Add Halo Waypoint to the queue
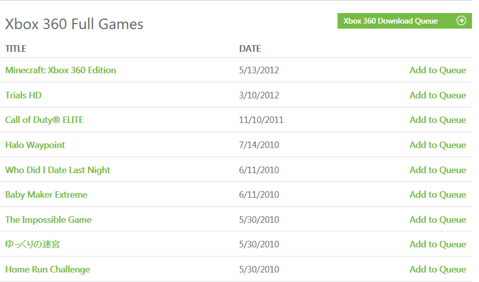 437,145
